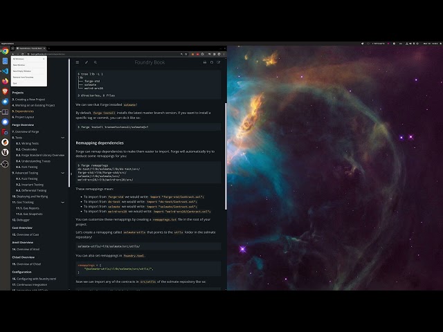Launch Thunderbird from the dock
Viewport: 443px width, 332px height.
point(5,102)
